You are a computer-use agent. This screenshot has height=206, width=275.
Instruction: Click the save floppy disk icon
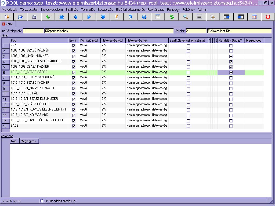(34, 17)
